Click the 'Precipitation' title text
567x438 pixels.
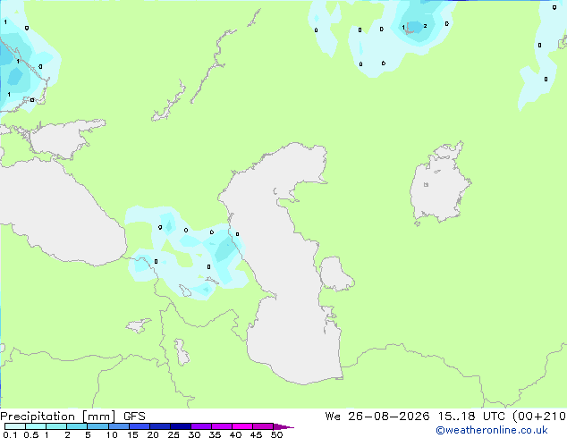click(38, 417)
